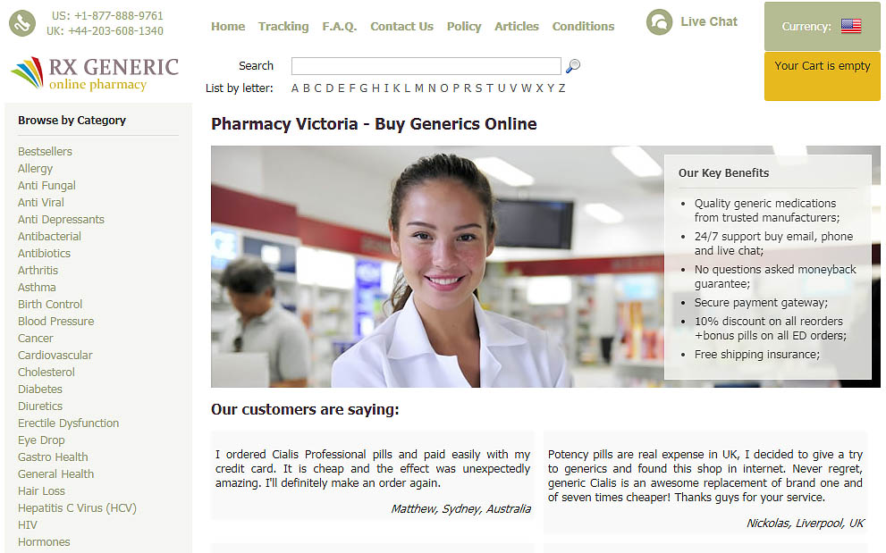
Task: Click the green phone icon
Action: 22,23
